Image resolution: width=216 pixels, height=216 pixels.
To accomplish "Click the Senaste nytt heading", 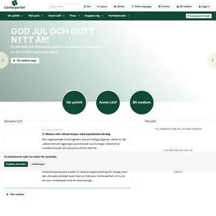I will 13,122.
